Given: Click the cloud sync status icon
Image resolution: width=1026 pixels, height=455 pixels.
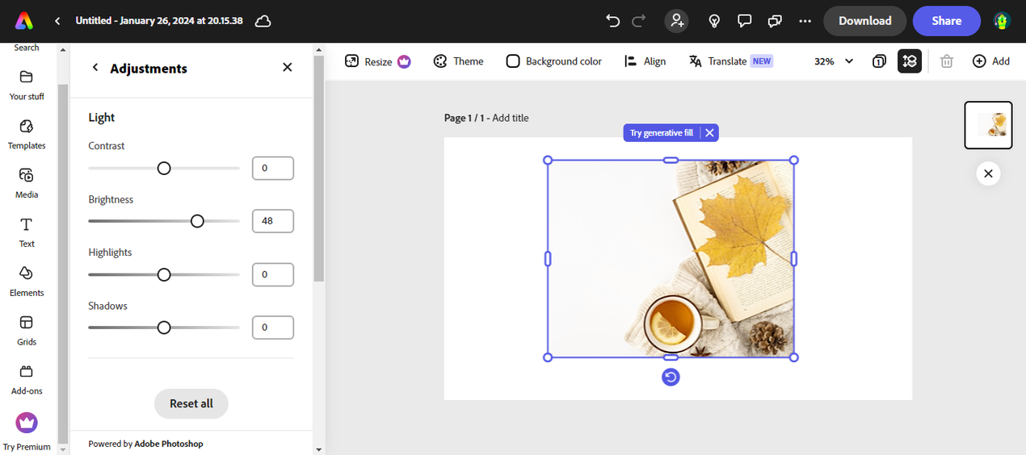Looking at the screenshot, I should pos(263,21).
